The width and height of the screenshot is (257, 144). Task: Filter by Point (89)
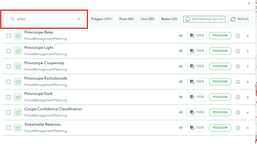126,19
